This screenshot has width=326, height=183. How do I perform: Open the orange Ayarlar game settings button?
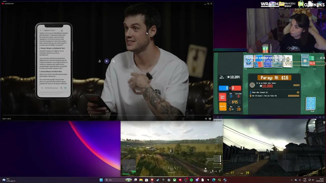point(223,106)
